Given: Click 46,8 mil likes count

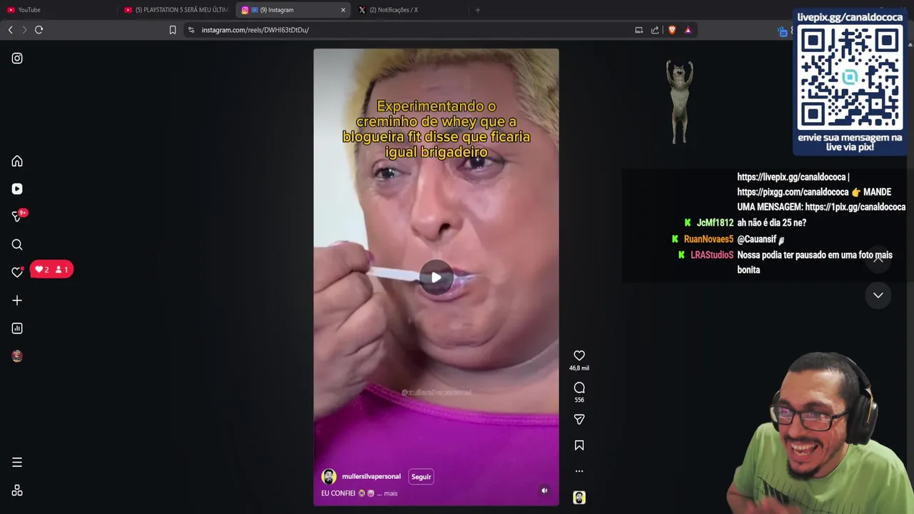Looking at the screenshot, I should point(579,368).
